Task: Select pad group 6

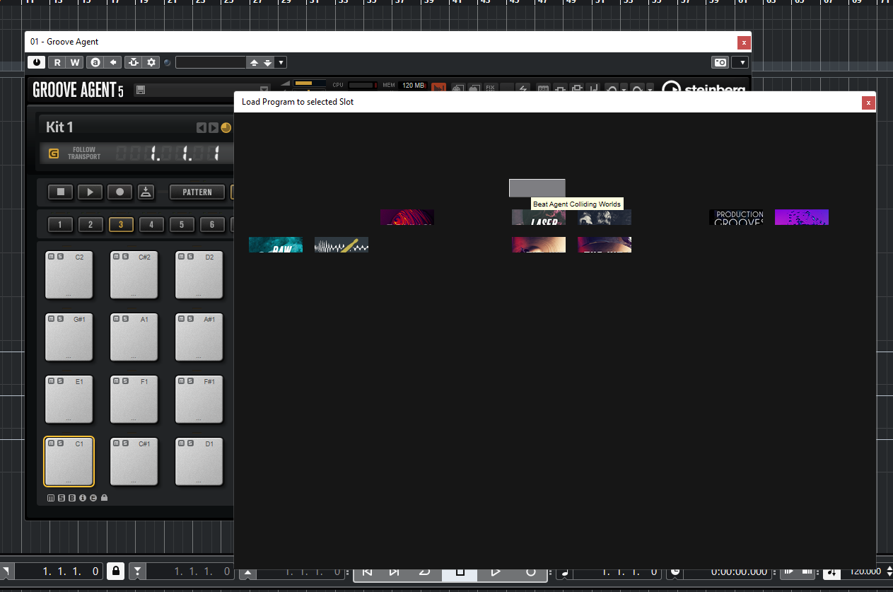Action: pos(212,225)
